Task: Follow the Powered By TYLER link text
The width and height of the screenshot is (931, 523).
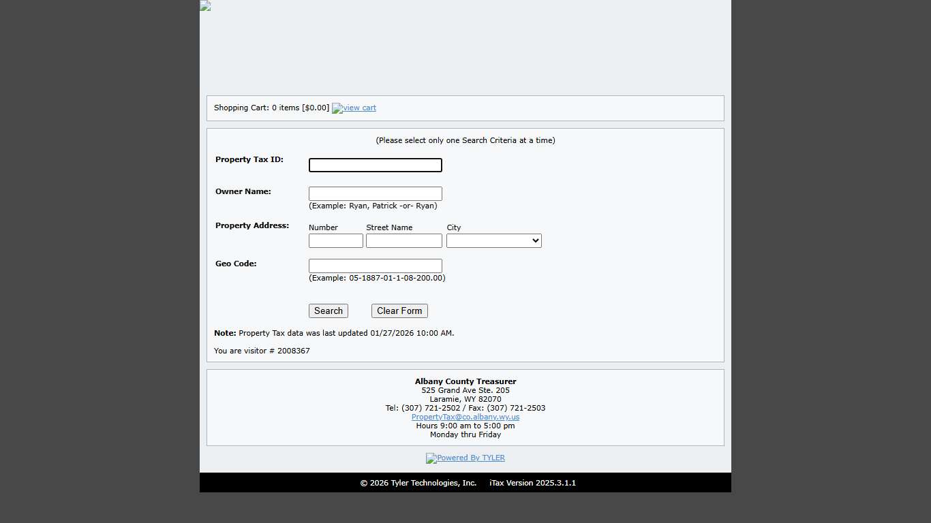Action: tap(471, 458)
